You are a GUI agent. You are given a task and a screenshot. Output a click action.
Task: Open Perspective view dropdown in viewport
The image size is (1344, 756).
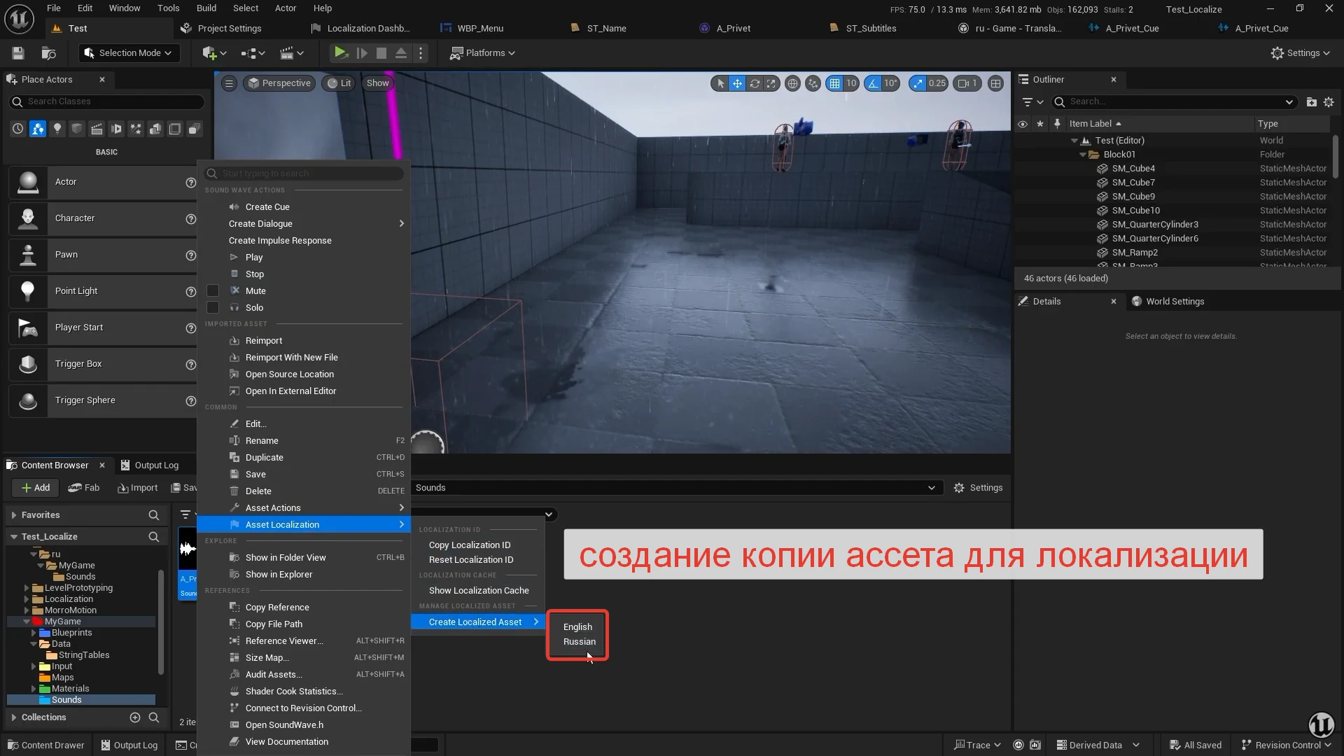(x=279, y=83)
